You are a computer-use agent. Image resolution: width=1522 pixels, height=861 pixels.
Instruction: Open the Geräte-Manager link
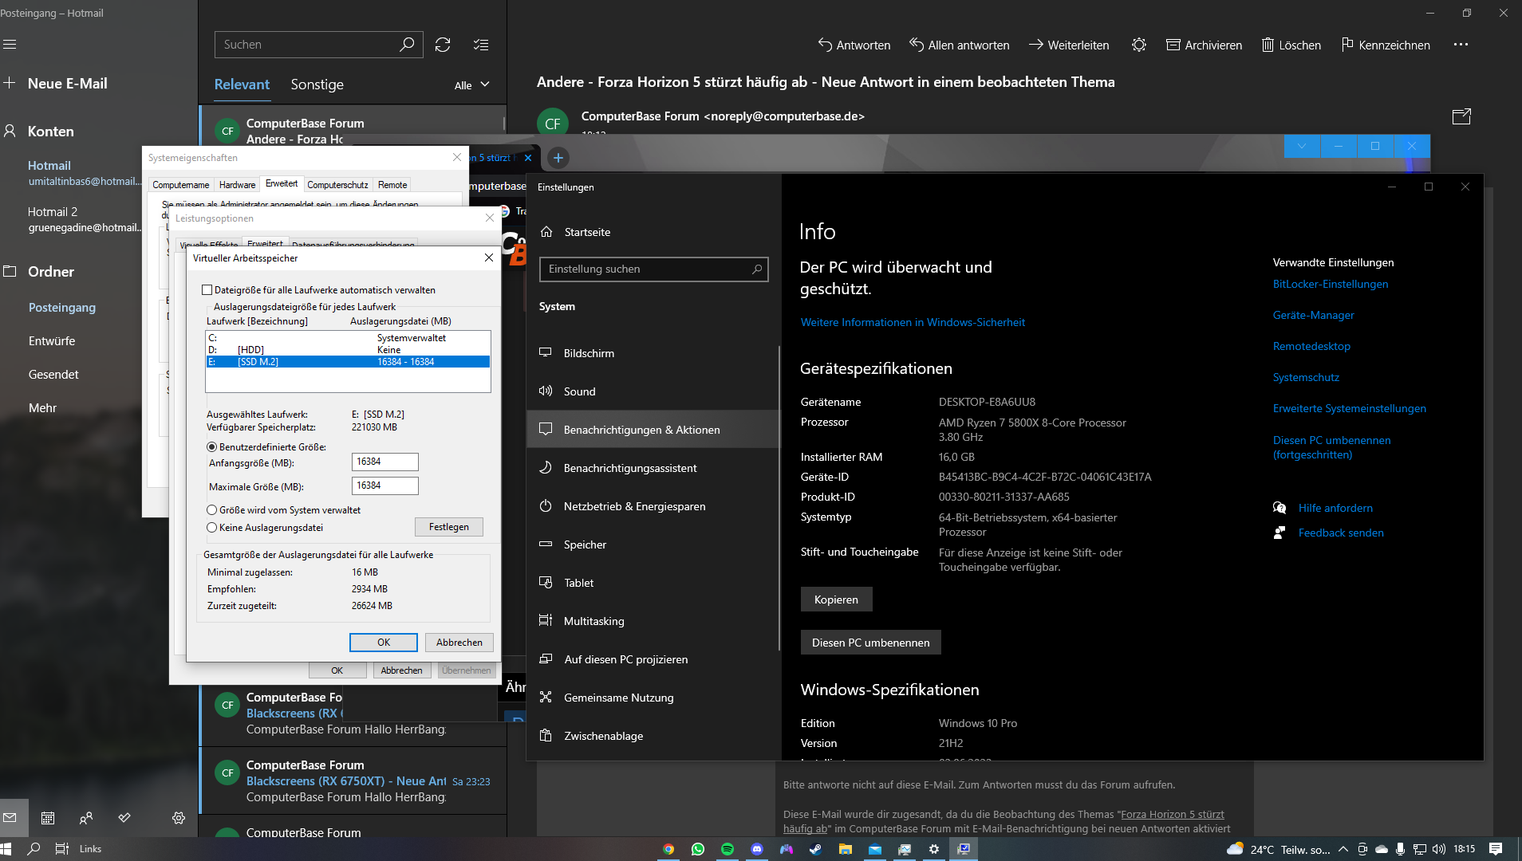click(1313, 315)
